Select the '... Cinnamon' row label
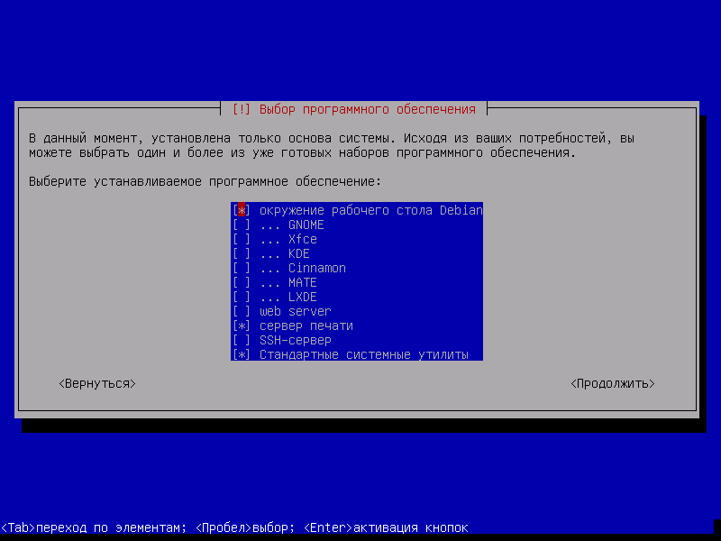 [303, 268]
